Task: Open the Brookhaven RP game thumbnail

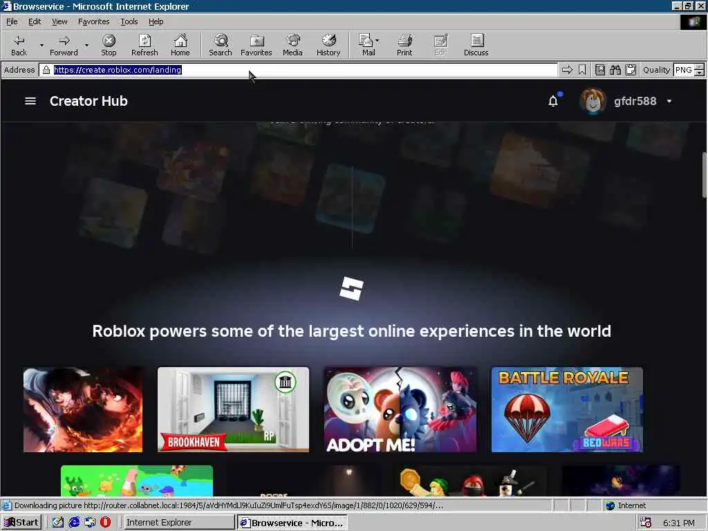Action: click(234, 409)
